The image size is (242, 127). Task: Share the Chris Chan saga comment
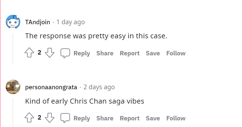pyautogui.click(x=105, y=118)
